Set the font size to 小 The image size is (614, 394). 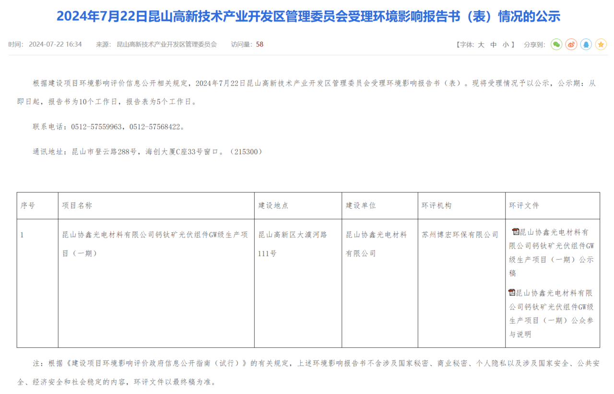pyautogui.click(x=506, y=45)
